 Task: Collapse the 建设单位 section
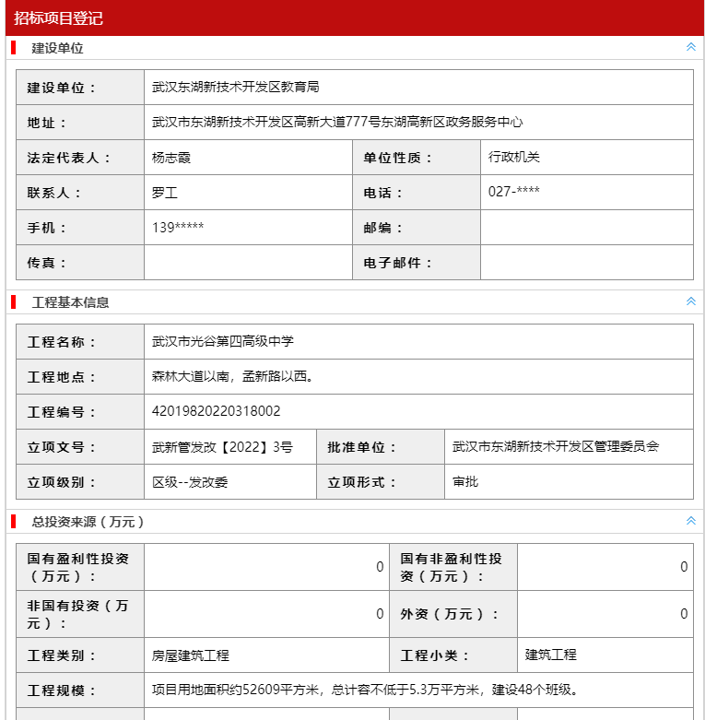click(x=691, y=47)
